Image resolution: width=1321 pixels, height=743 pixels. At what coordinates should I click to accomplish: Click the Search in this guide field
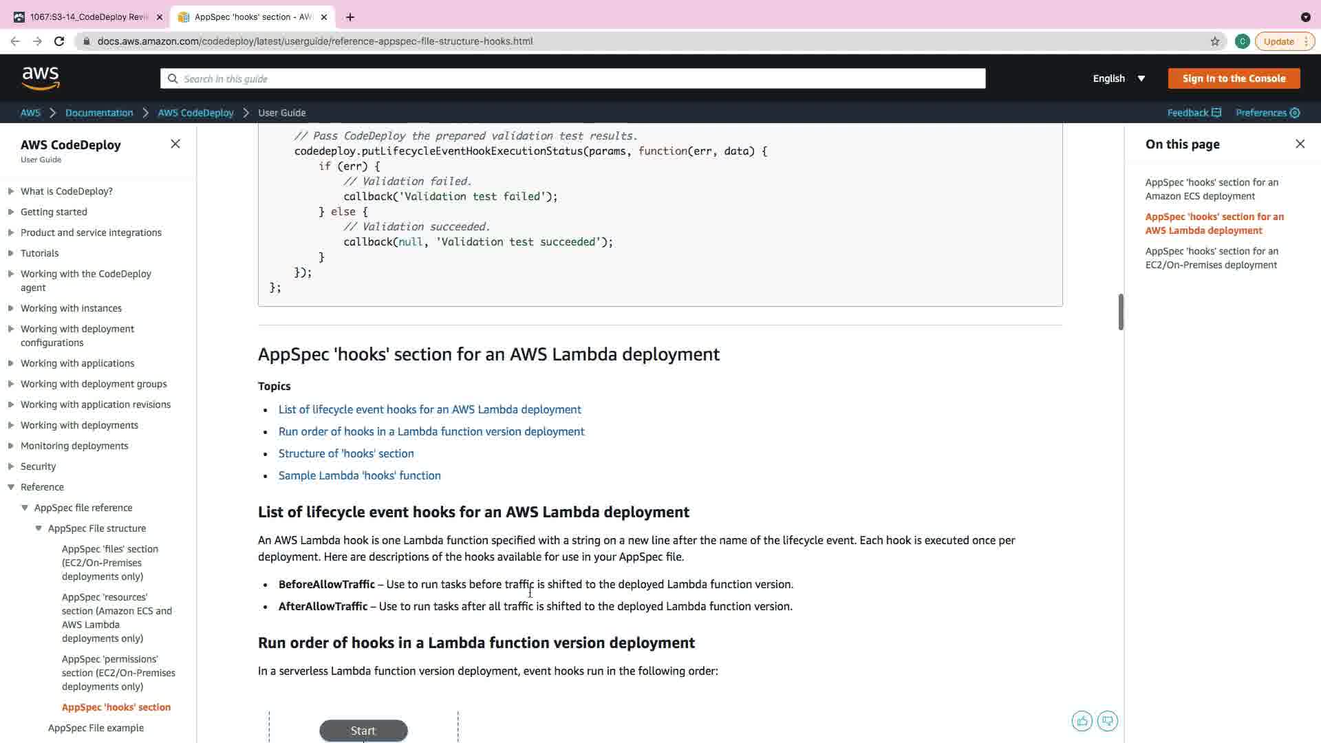tap(572, 78)
